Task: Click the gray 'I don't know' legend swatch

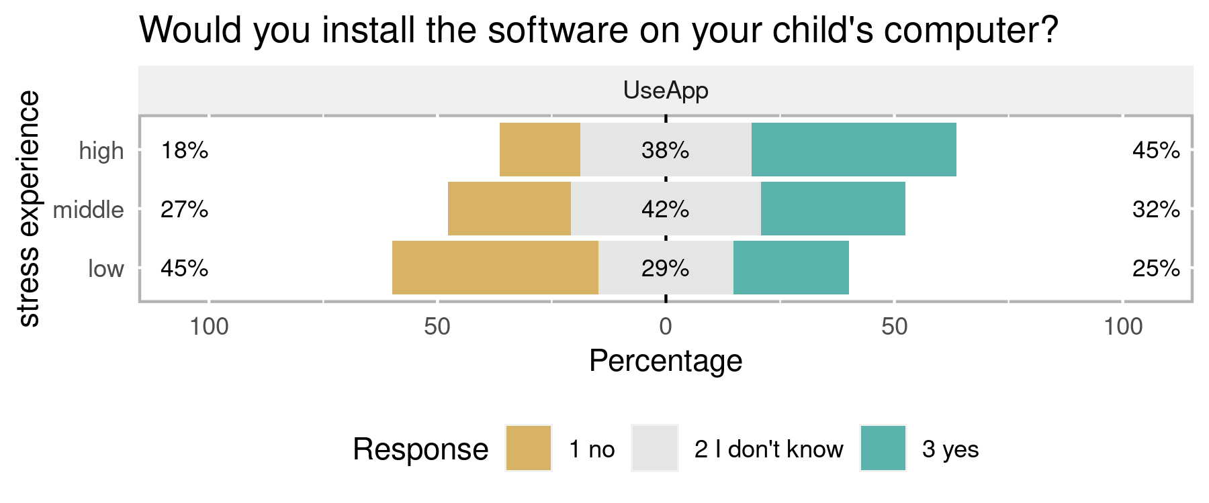Action: [x=655, y=448]
